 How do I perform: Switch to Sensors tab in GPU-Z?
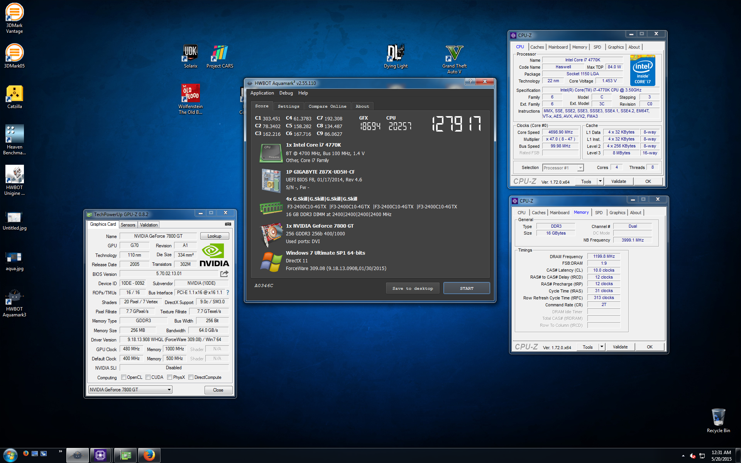[128, 225]
